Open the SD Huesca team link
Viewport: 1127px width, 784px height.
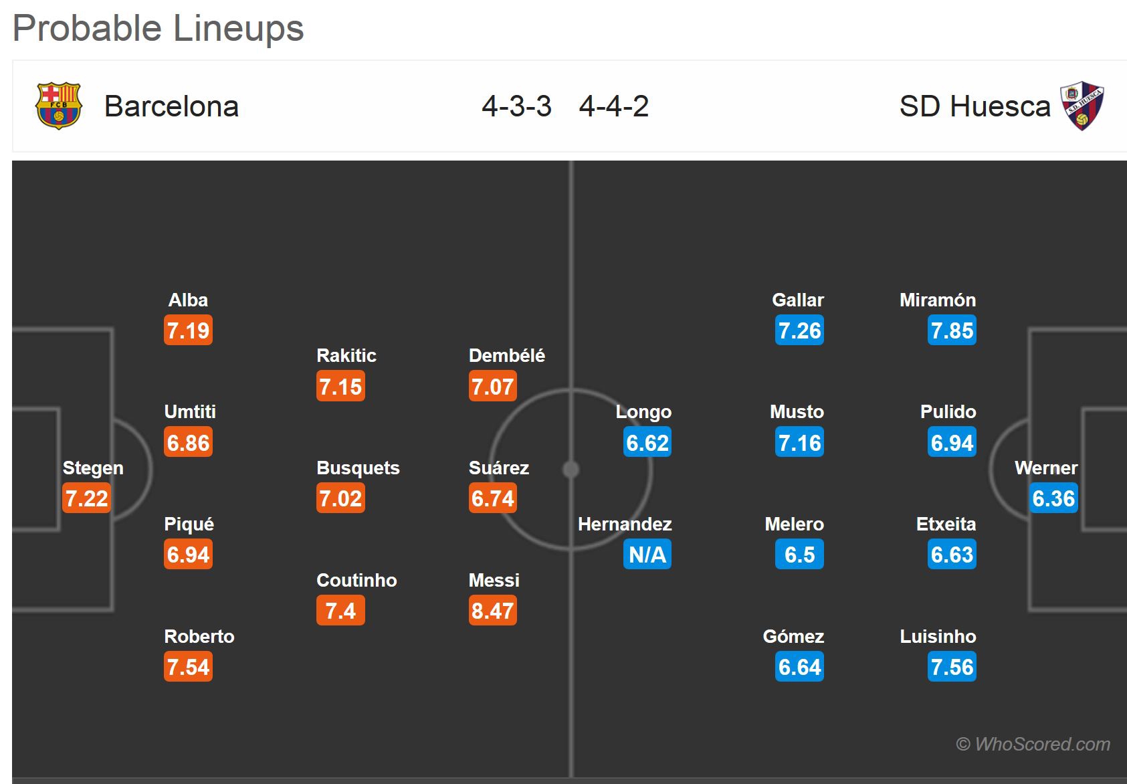click(975, 106)
